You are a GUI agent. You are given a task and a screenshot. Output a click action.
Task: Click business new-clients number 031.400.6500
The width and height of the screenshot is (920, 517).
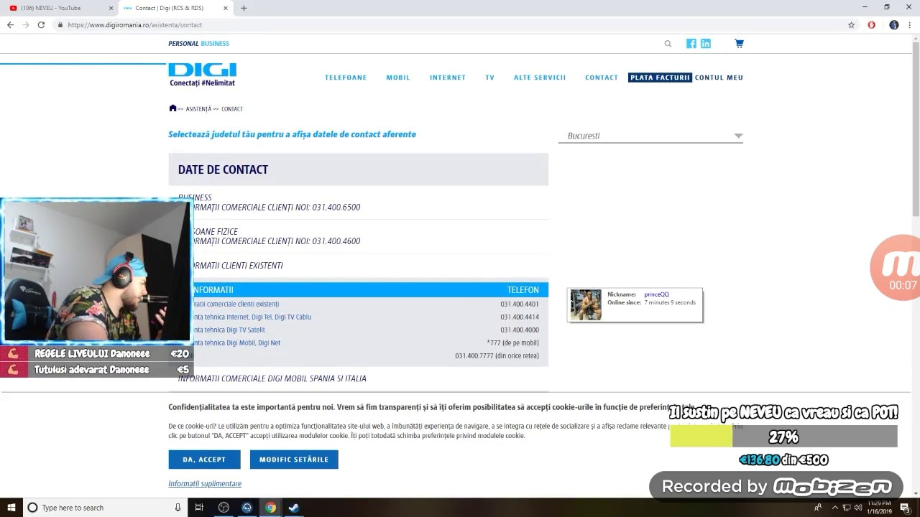(x=336, y=208)
